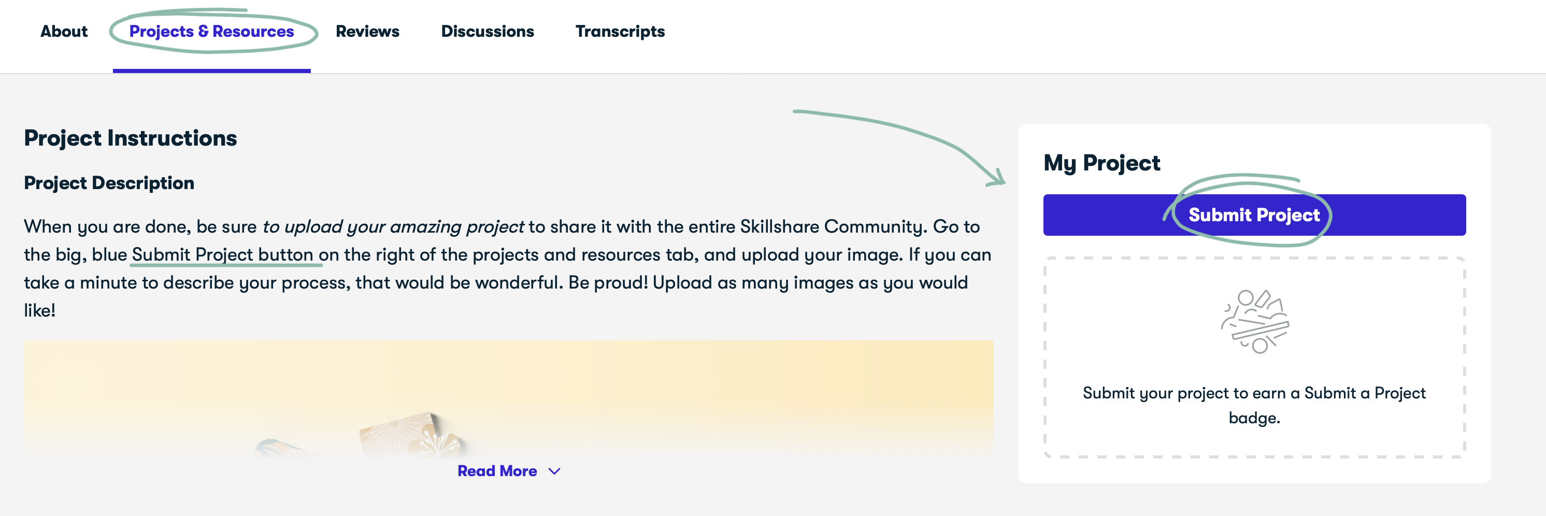Image resolution: width=1546 pixels, height=516 pixels.
Task: Click the My Project card heading
Action: click(x=1101, y=163)
